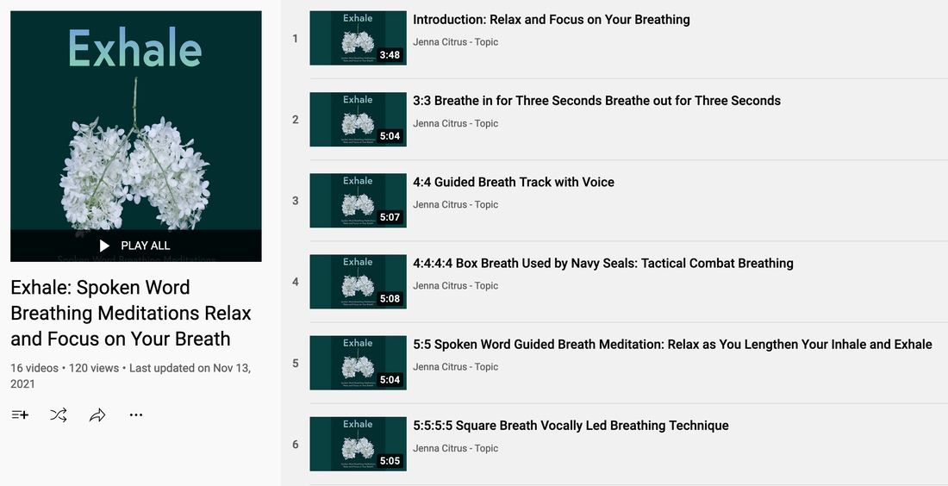Image resolution: width=948 pixels, height=486 pixels.
Task: Open thumbnail of video with 5:08 duration
Action: point(358,282)
